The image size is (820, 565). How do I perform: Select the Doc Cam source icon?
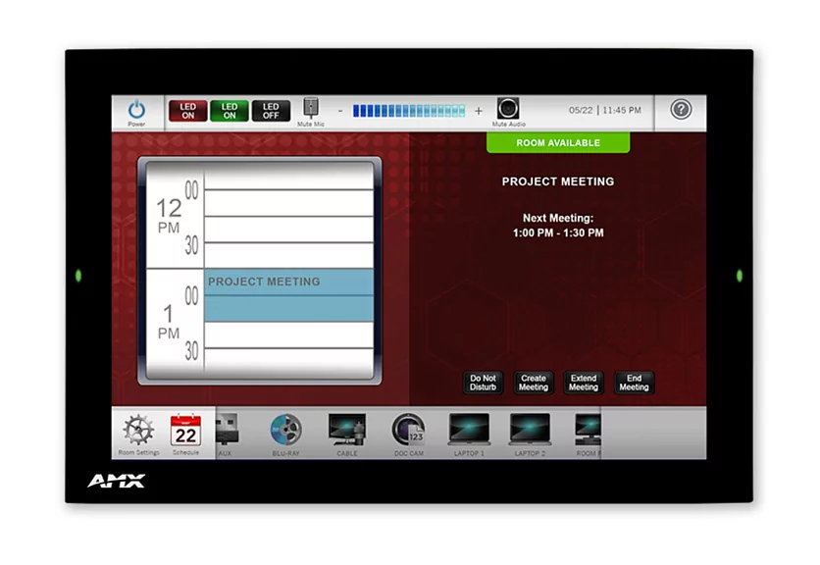[408, 430]
